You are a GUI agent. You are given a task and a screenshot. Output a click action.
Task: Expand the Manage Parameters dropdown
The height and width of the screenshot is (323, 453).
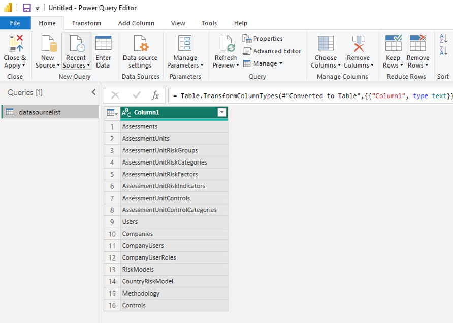(x=202, y=66)
